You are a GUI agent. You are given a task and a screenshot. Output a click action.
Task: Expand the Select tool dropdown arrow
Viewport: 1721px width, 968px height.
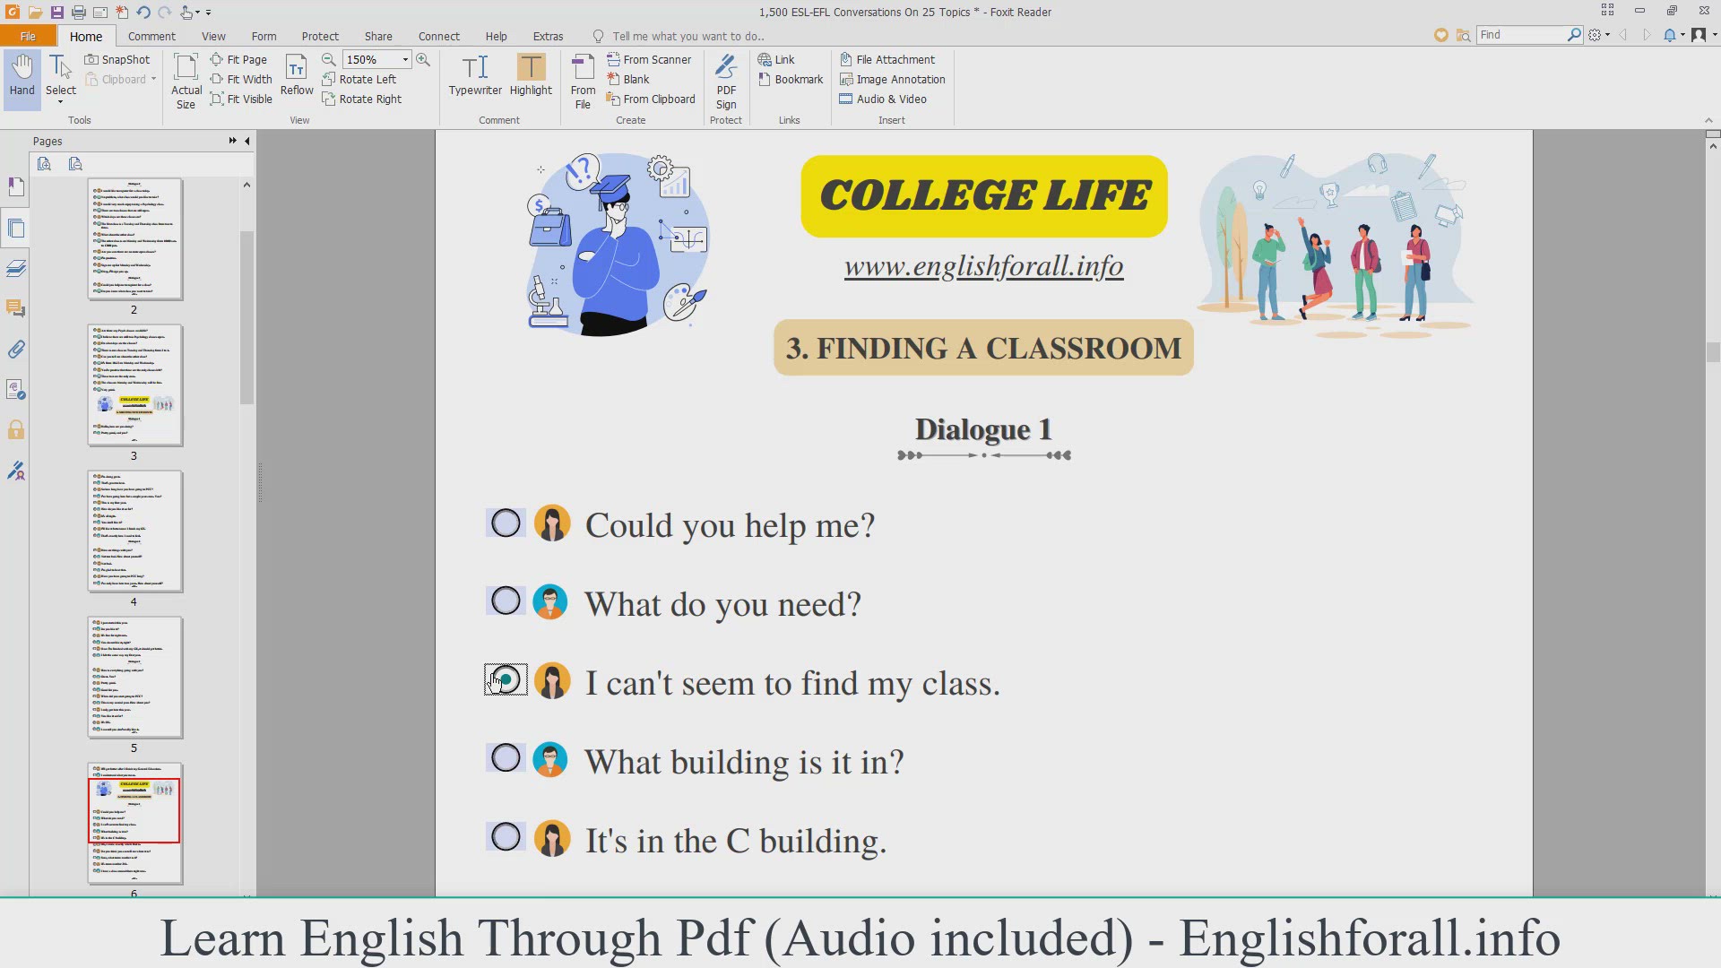click(x=61, y=102)
